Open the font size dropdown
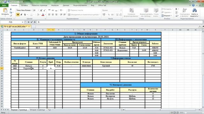Viewport: 204px width, 114px height. point(38,10)
